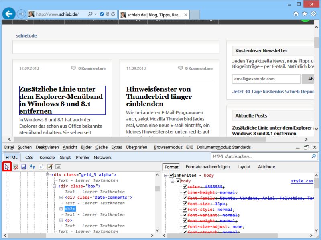Click the search magnifier in the address bar
The image size is (321, 240).
tap(90, 14)
